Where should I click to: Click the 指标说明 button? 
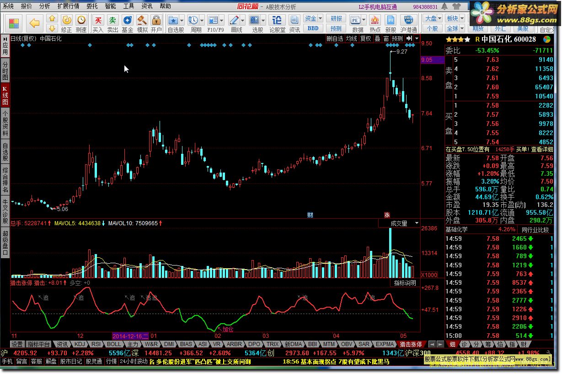[x=405, y=283]
